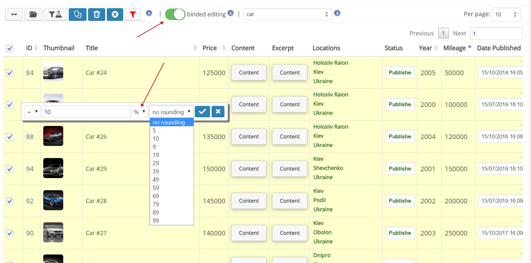Open the plus operation dropdown

[x=32, y=112]
